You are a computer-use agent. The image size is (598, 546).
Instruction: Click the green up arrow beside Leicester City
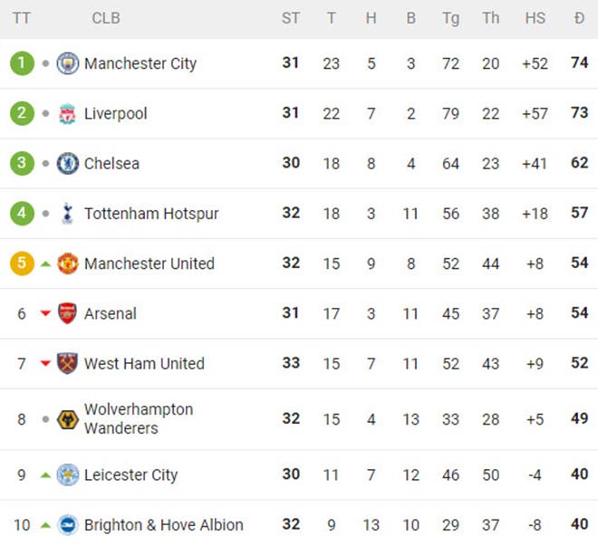click(x=45, y=474)
